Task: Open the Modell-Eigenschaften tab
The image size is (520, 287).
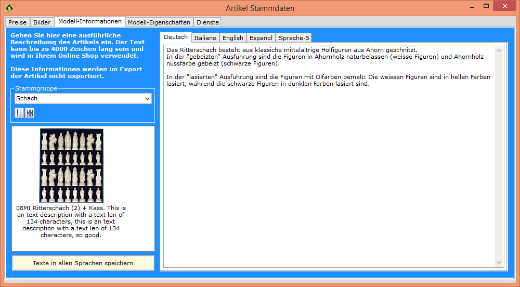Action: coord(159,22)
